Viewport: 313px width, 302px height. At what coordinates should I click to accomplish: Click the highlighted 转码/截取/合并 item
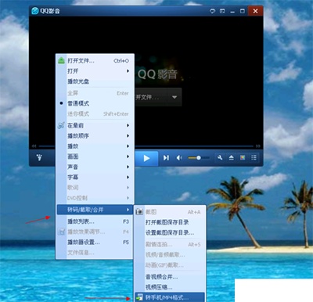pos(95,210)
